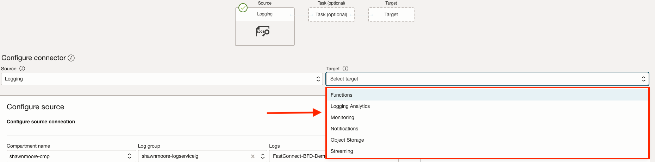Choose Logging Analytics as target
Image resolution: width=655 pixels, height=162 pixels.
(350, 106)
